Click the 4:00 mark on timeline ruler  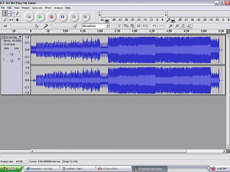[x=169, y=31]
